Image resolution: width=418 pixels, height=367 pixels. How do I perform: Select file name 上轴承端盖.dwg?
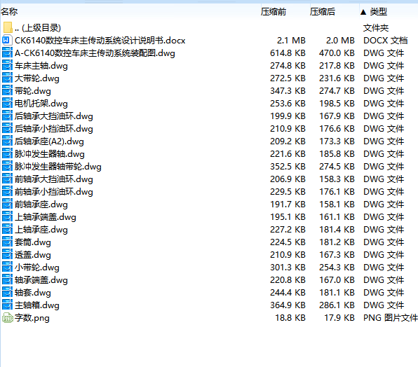coord(46,217)
